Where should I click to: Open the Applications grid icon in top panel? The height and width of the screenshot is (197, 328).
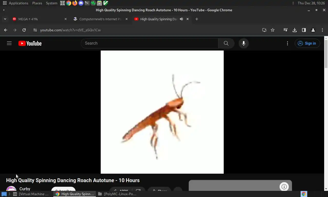coord(5,3)
